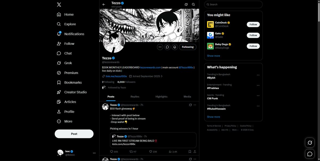This screenshot has width=320, height=161.
Task: Toggle the Following button on Tezzo
Action: tap(188, 47)
